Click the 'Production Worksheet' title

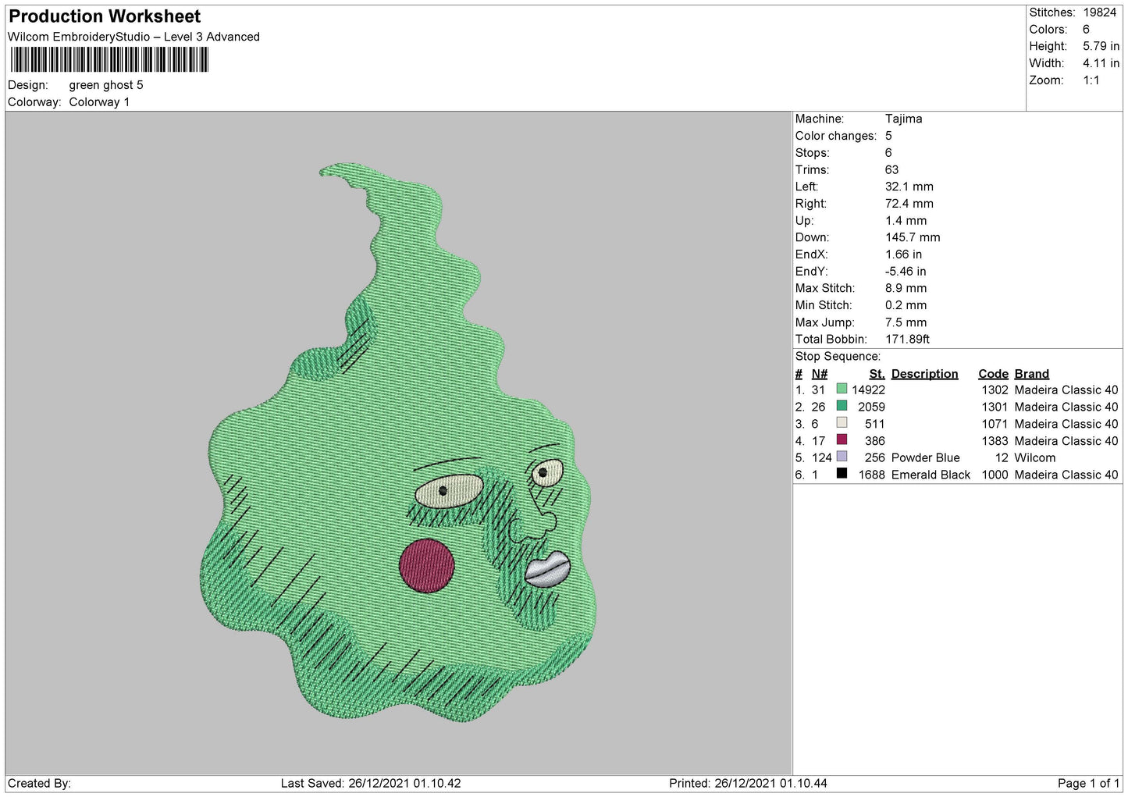105,16
